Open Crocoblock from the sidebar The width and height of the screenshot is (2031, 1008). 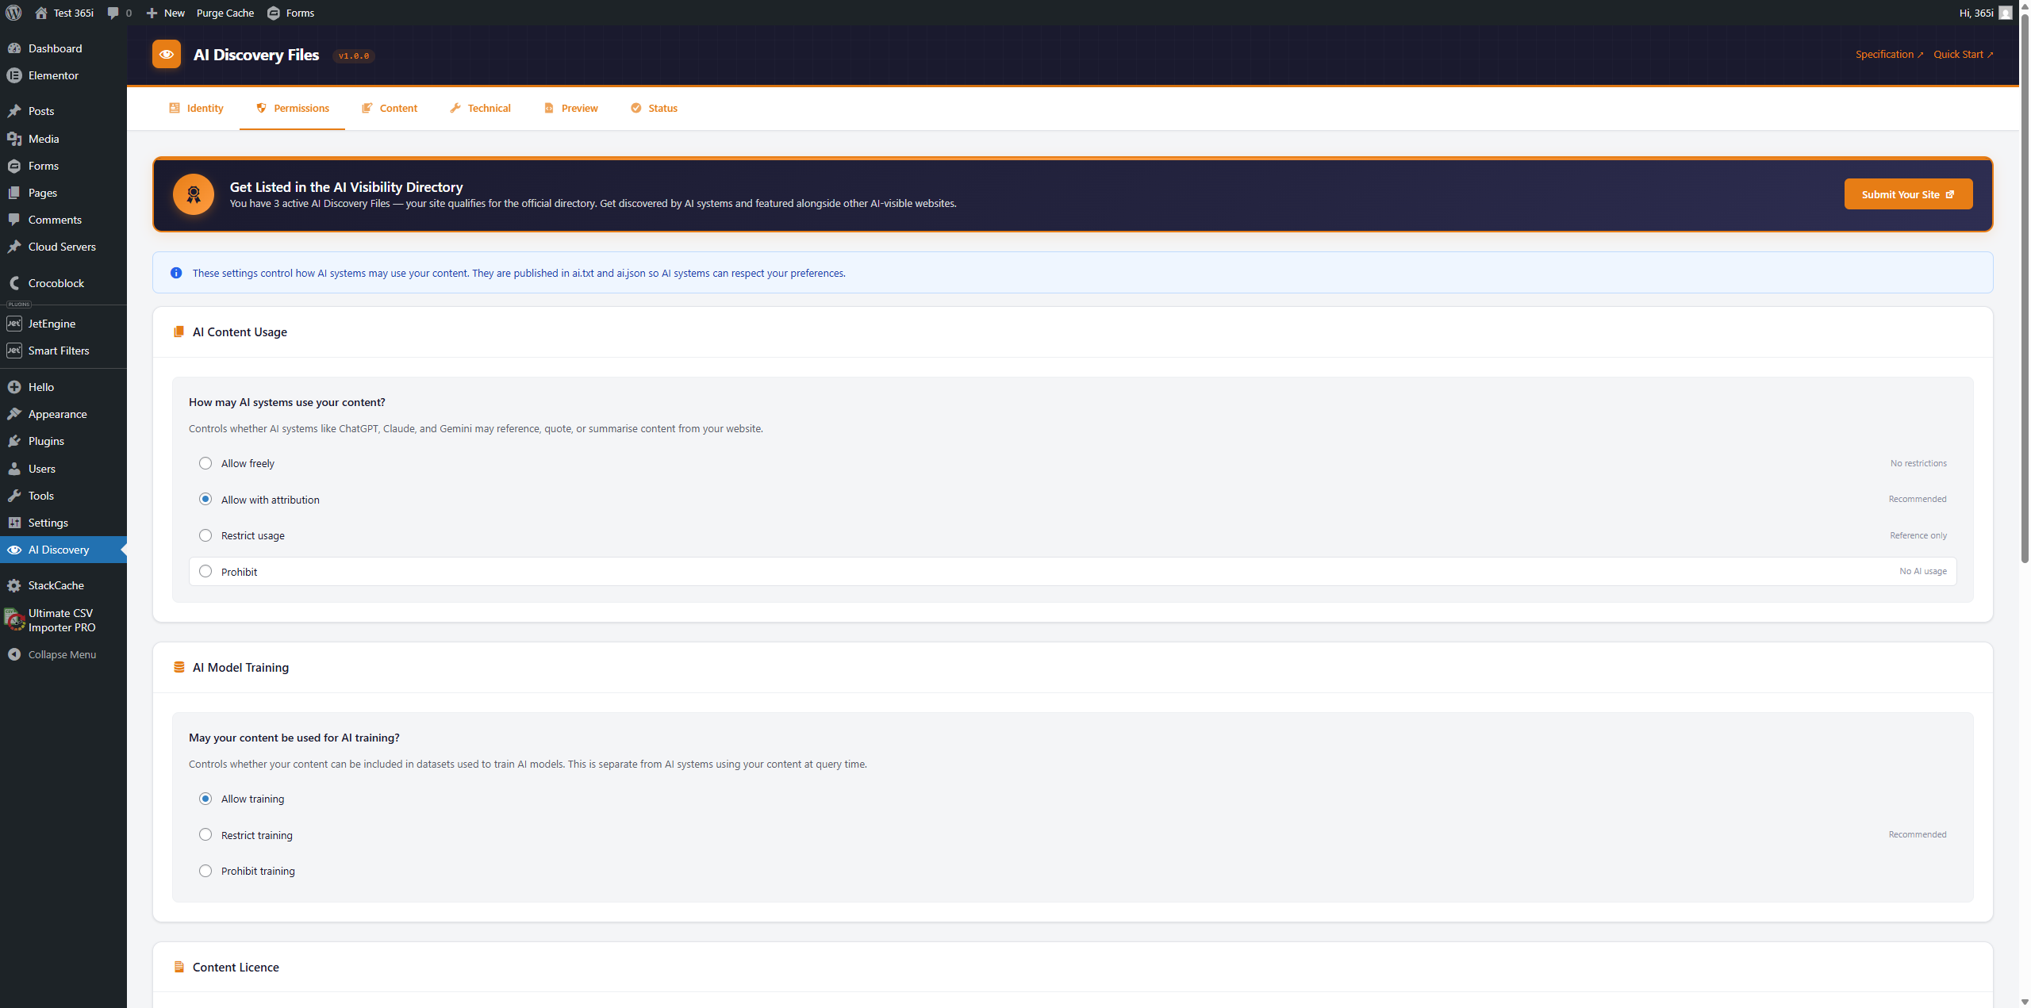pyautogui.click(x=56, y=283)
